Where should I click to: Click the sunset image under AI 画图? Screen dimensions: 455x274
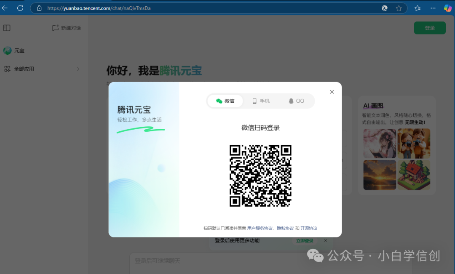click(x=379, y=174)
